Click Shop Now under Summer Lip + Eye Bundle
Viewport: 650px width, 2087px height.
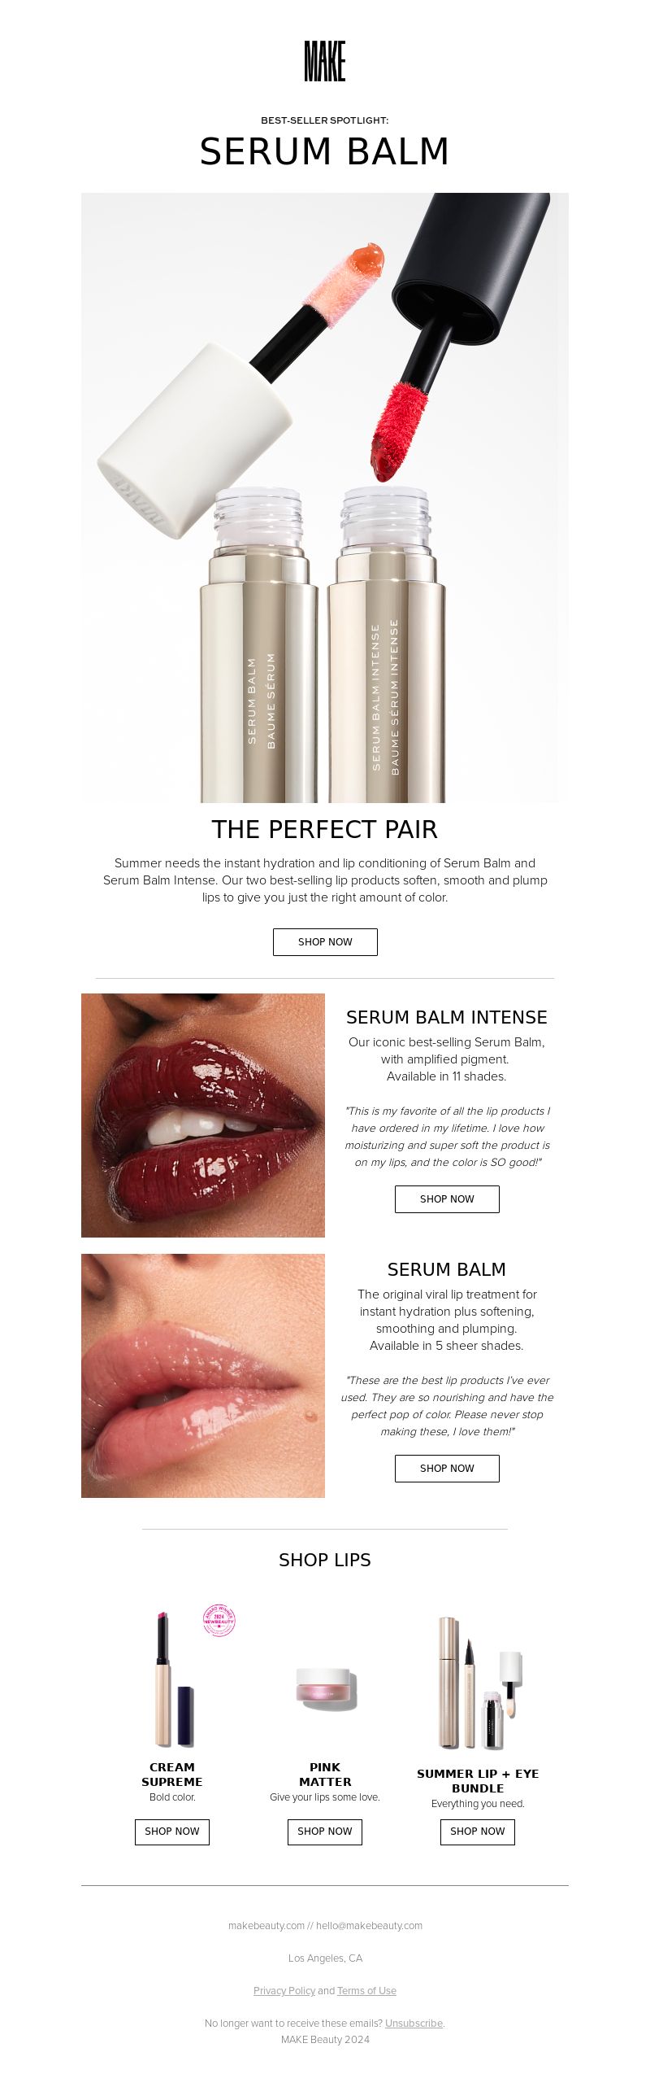click(478, 1831)
